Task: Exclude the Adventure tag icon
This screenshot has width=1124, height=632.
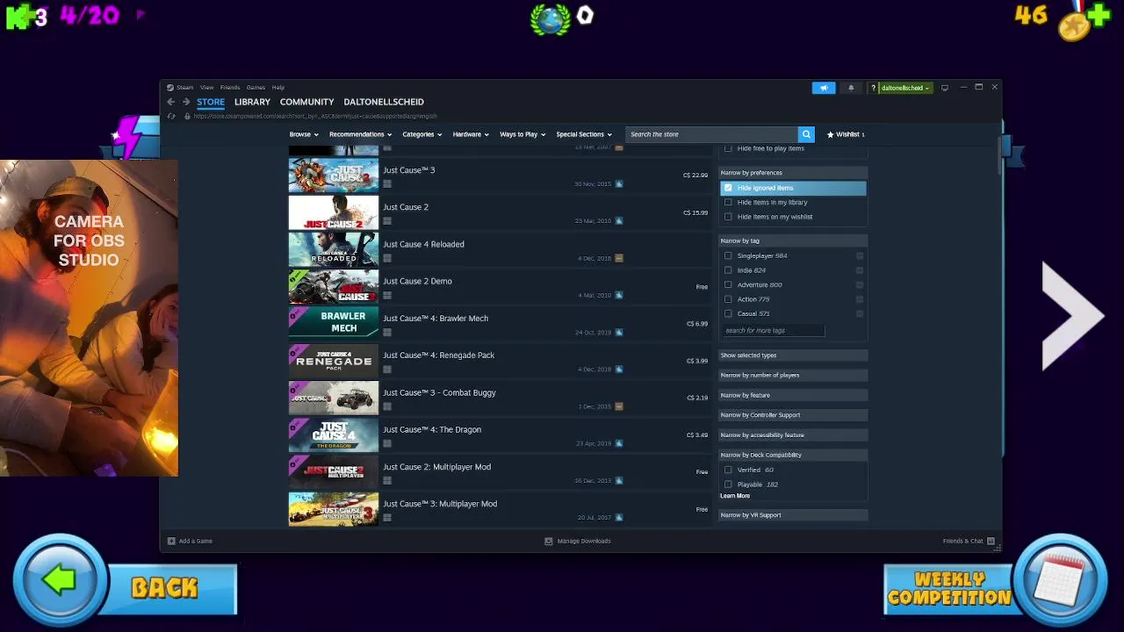Action: point(860,284)
